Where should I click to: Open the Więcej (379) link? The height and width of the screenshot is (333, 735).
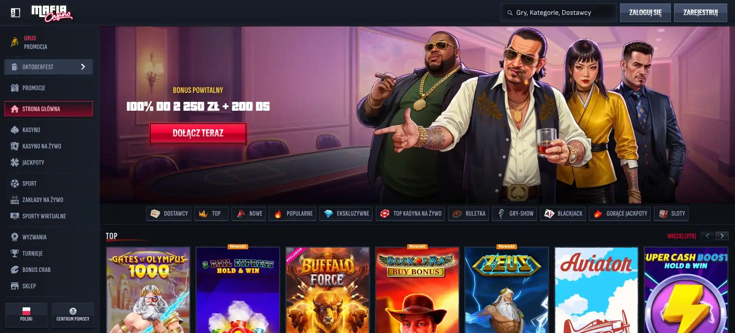(x=681, y=236)
